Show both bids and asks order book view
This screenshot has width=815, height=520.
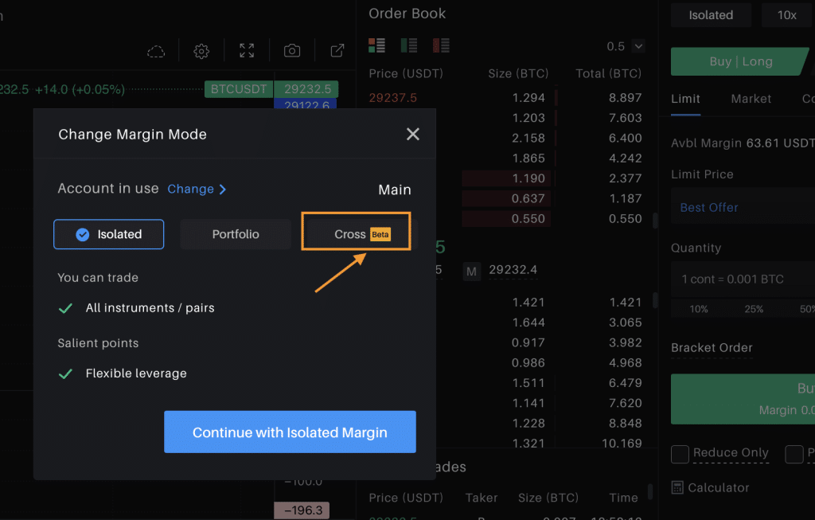pos(376,45)
